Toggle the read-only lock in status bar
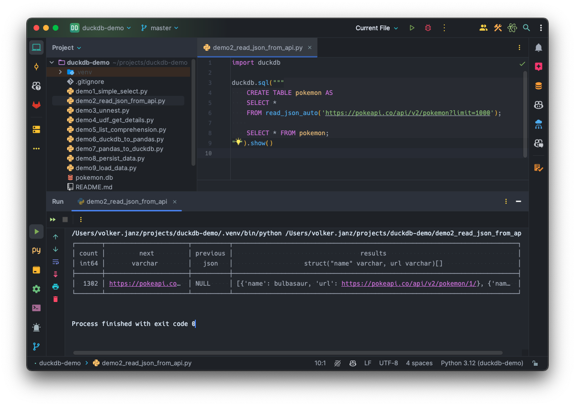The image size is (575, 406). [x=536, y=363]
